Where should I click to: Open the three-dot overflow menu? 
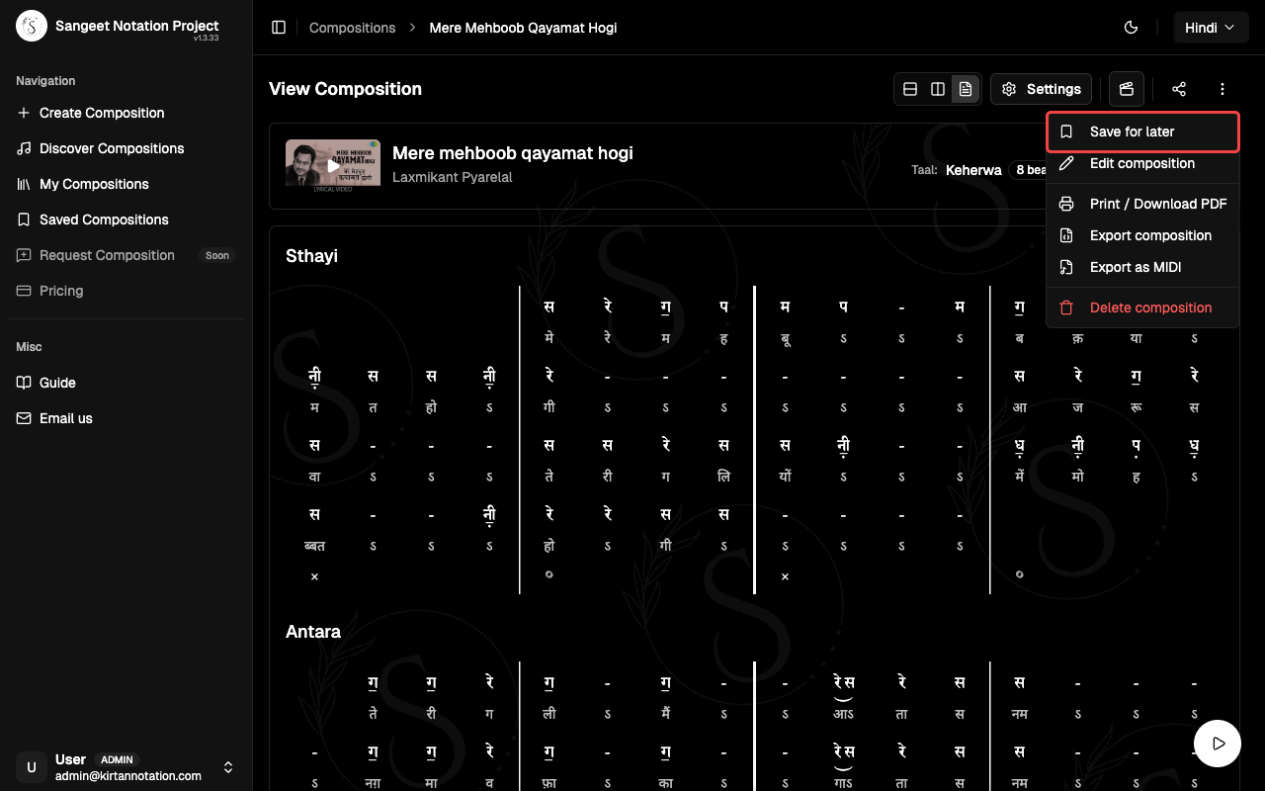(1223, 89)
